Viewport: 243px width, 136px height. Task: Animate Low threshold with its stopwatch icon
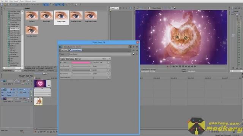[109, 66]
